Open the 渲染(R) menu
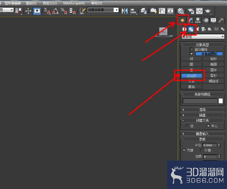Viewport: 227px width, 189px height. [x=31, y=3]
